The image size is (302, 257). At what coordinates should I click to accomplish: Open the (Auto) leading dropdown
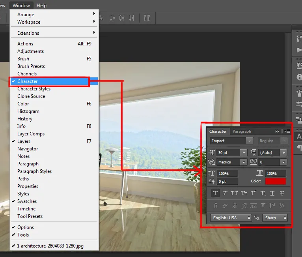283,153
